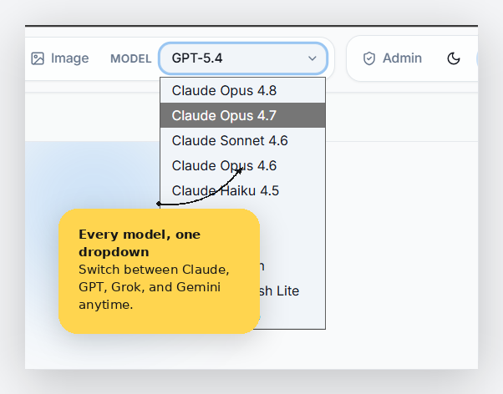Click the dropdown chevron arrow next to GPT-5.4

312,58
